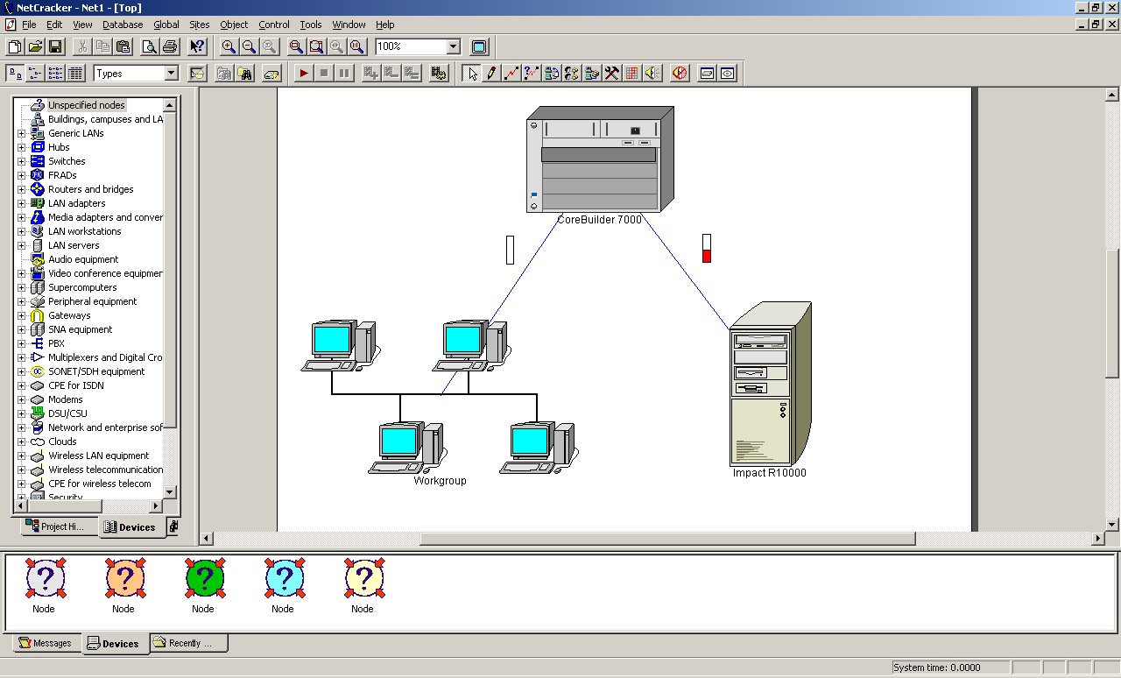Image resolution: width=1121 pixels, height=678 pixels.
Task: Click the binoculars folder search icon
Action: 245,74
